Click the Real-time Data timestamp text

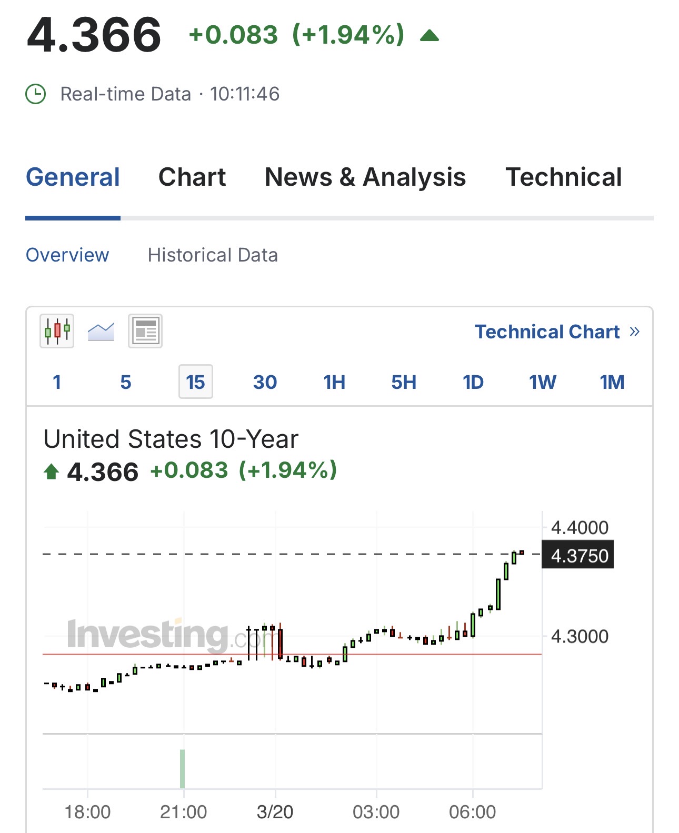[x=170, y=94]
